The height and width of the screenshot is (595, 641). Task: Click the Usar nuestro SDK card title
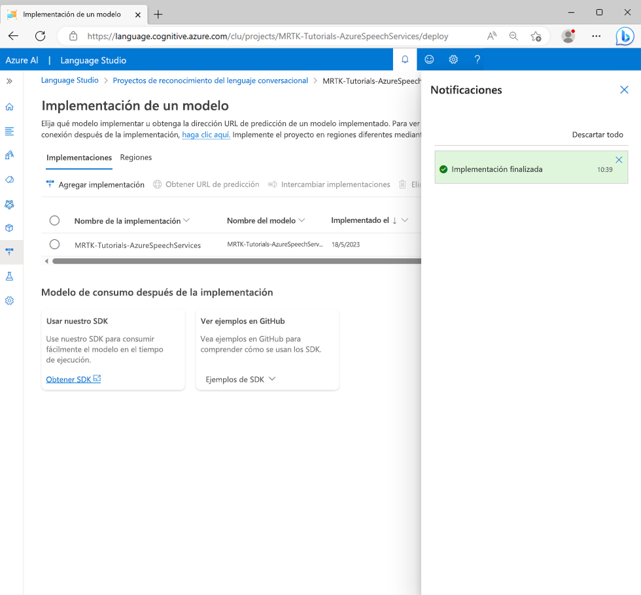(x=77, y=321)
